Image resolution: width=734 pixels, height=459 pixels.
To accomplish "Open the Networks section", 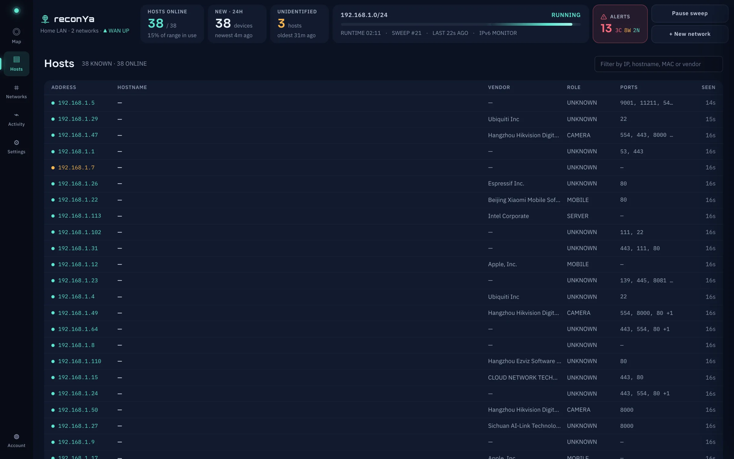I will (x=17, y=91).
